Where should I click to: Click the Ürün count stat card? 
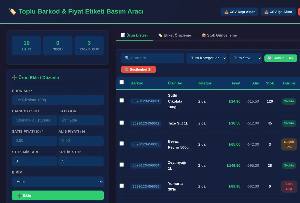coord(26,45)
